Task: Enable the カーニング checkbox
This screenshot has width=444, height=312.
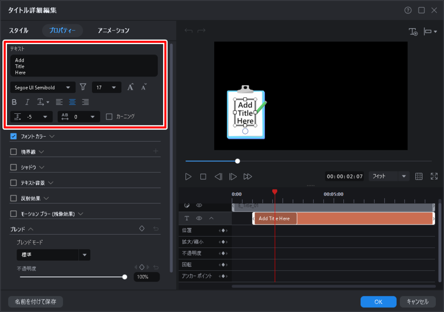Action: (109, 116)
